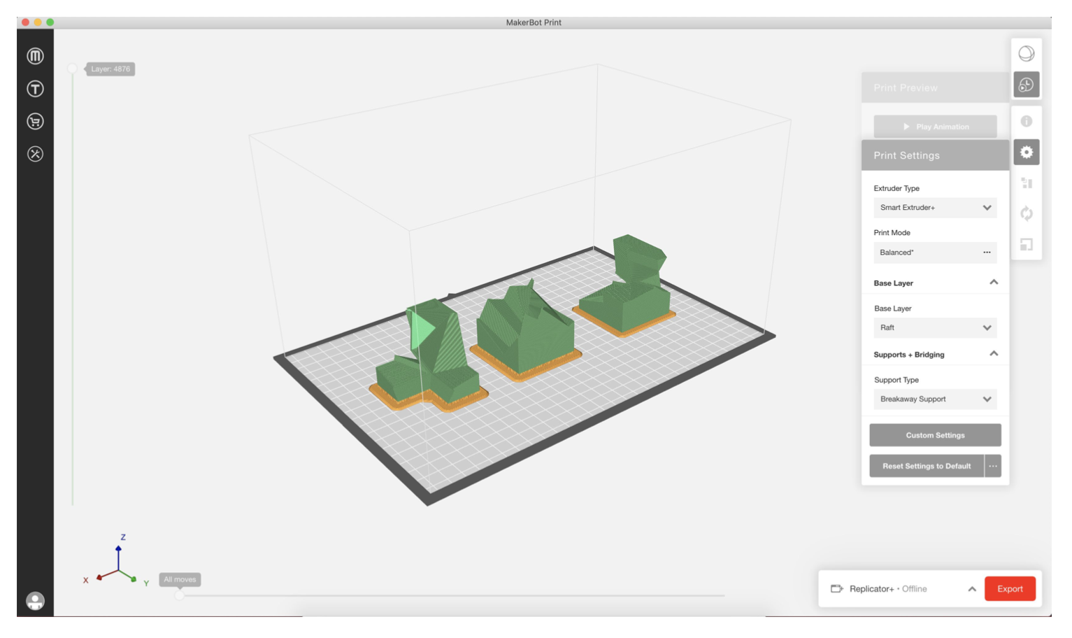Open the Print Mode Balanced options menu
This screenshot has width=1072, height=638.
coord(987,253)
